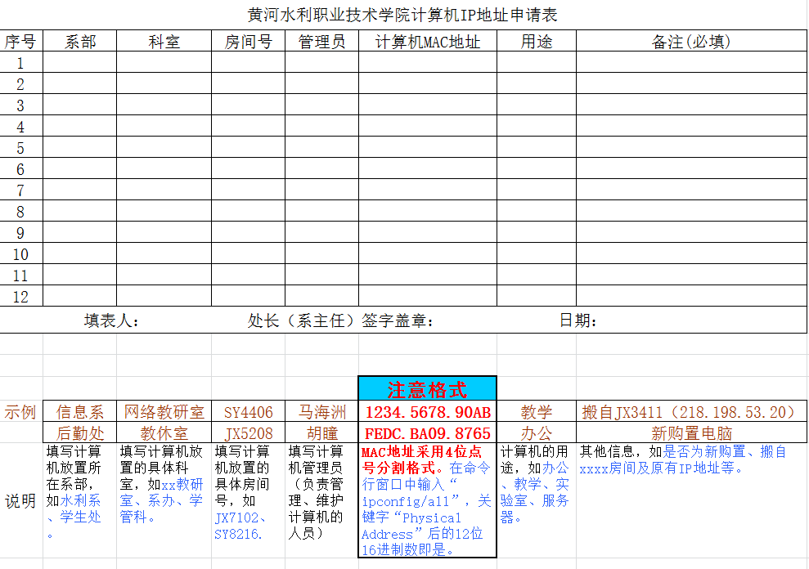Select the empty 用途 cell in row 12
The width and height of the screenshot is (809, 569).
[x=536, y=296]
